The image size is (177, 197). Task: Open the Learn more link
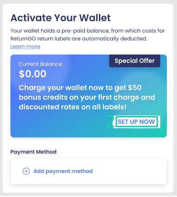[x=25, y=47]
